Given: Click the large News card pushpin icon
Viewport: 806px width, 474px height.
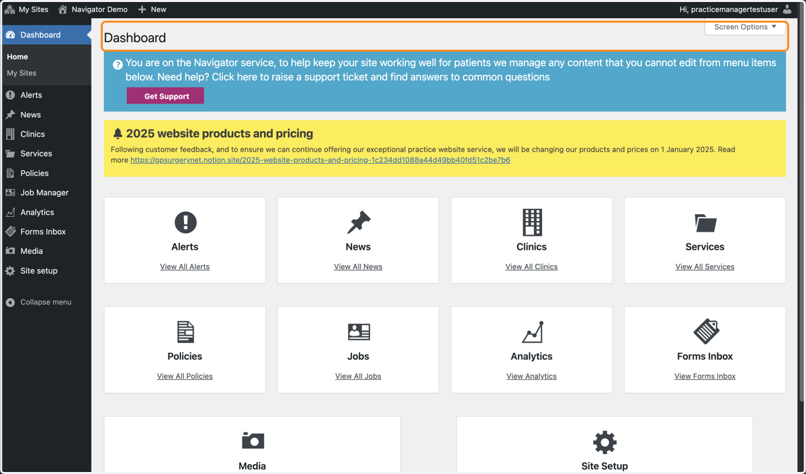Looking at the screenshot, I should tap(359, 222).
